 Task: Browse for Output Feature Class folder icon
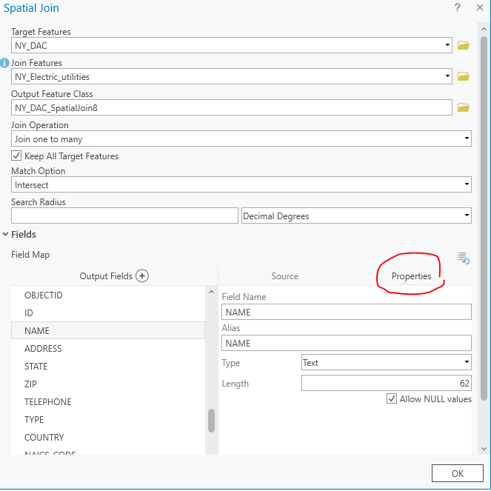(463, 107)
